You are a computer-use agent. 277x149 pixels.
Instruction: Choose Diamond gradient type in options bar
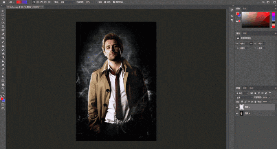49,2
